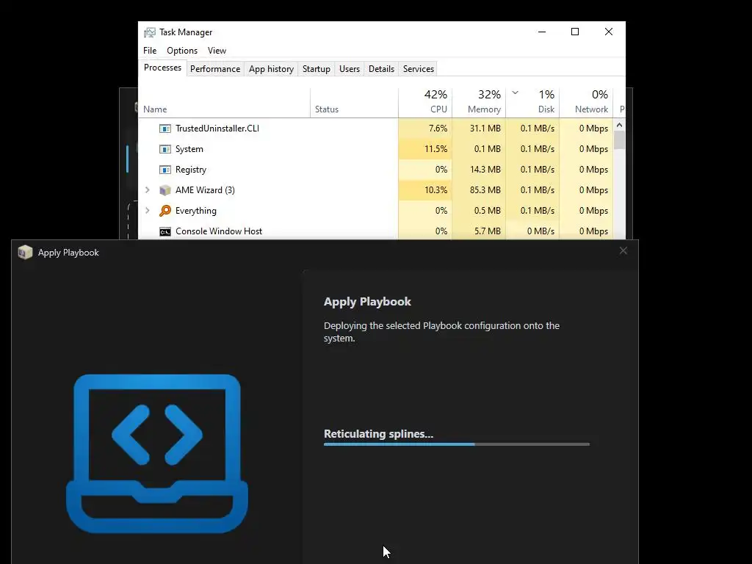This screenshot has height=564, width=752.
Task: Sort processes by the Status column
Action: [x=354, y=103]
